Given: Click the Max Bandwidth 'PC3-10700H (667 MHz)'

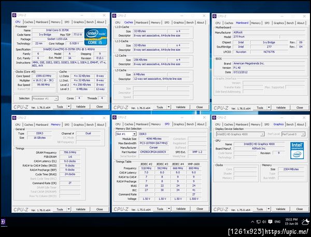Looking at the screenshot, I should pyautogui.click(x=154, y=143).
